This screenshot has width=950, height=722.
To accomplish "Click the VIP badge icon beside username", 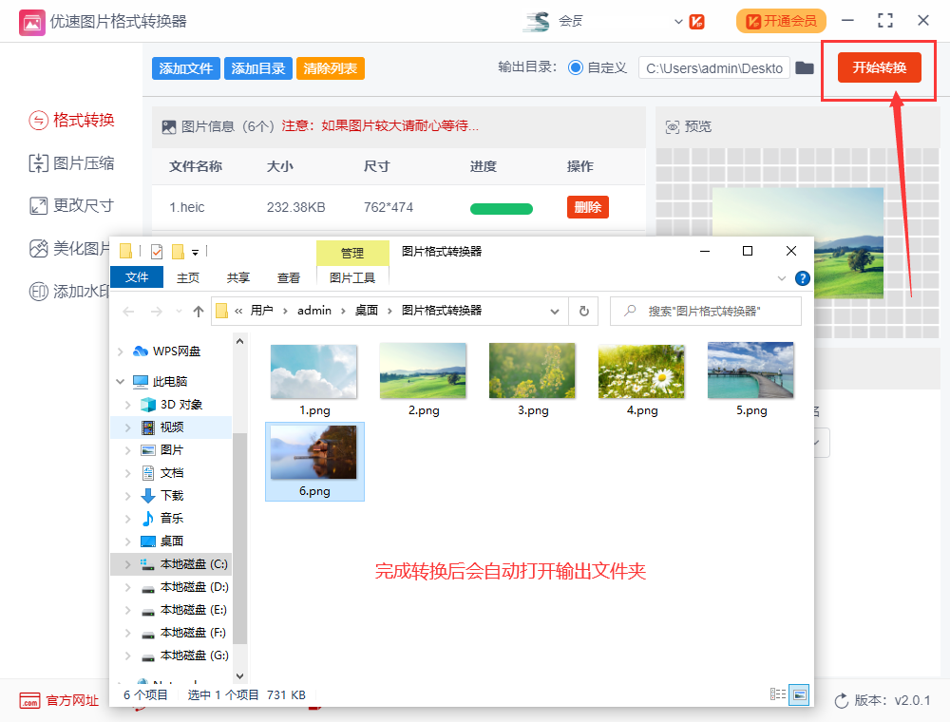I will tap(696, 21).
